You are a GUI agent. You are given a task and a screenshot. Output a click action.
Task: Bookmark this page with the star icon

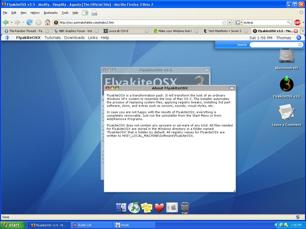(224, 23)
